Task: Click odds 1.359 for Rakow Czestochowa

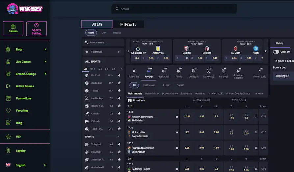Action: tap(187, 116)
